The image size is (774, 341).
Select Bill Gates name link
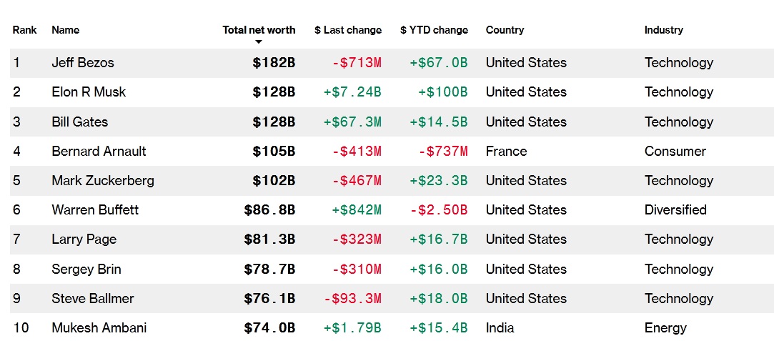[80, 122]
